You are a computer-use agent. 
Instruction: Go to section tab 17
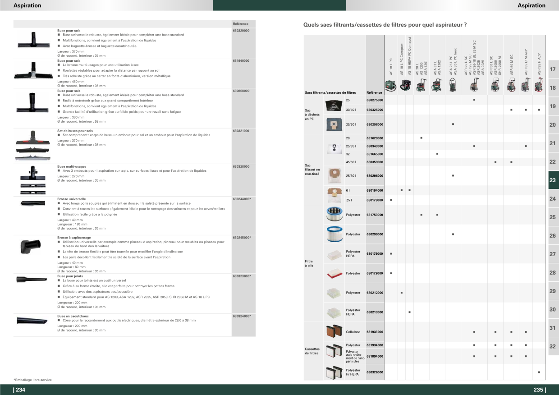pos(553,69)
